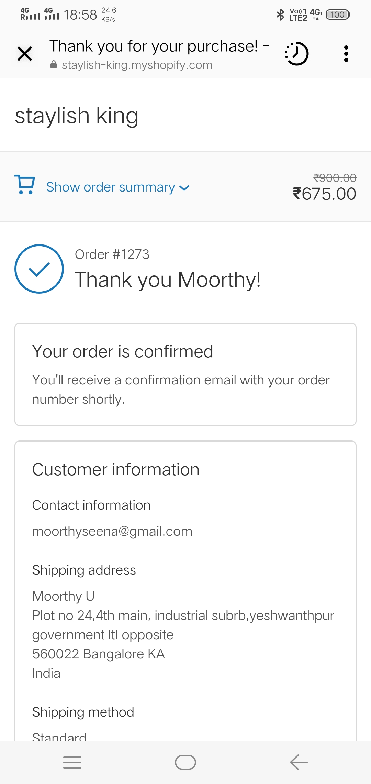Tap the battery indicator icon

(338, 14)
